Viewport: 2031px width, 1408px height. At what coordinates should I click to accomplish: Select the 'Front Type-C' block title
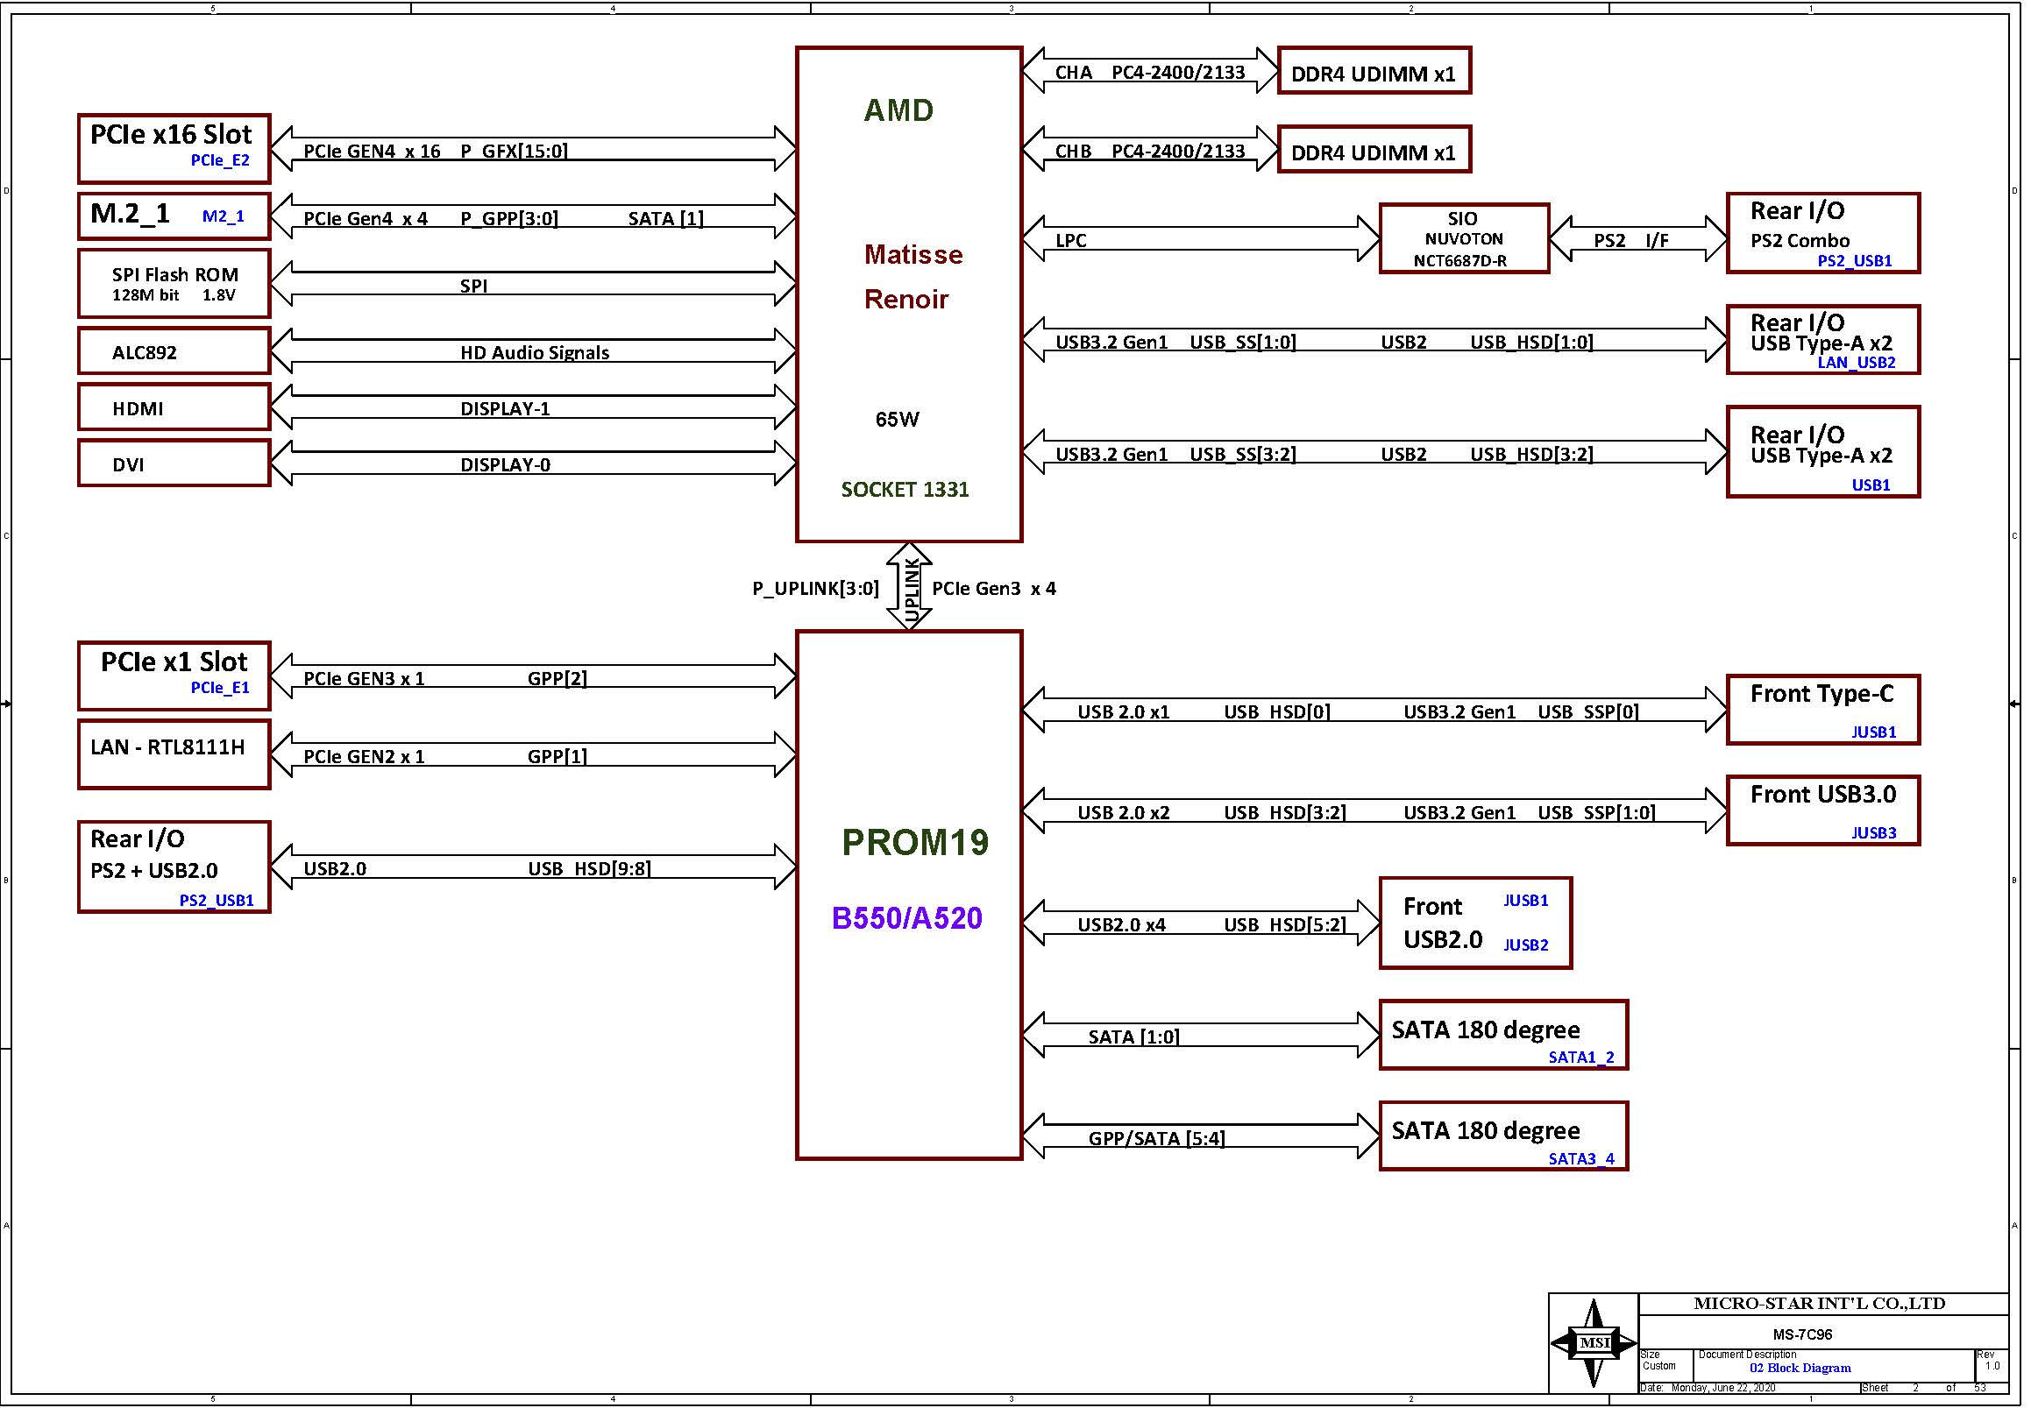click(x=1822, y=694)
